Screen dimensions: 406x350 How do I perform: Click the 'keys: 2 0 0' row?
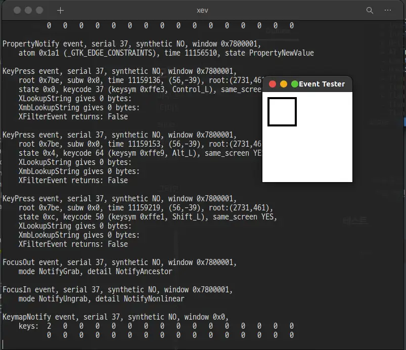[x=156, y=326]
